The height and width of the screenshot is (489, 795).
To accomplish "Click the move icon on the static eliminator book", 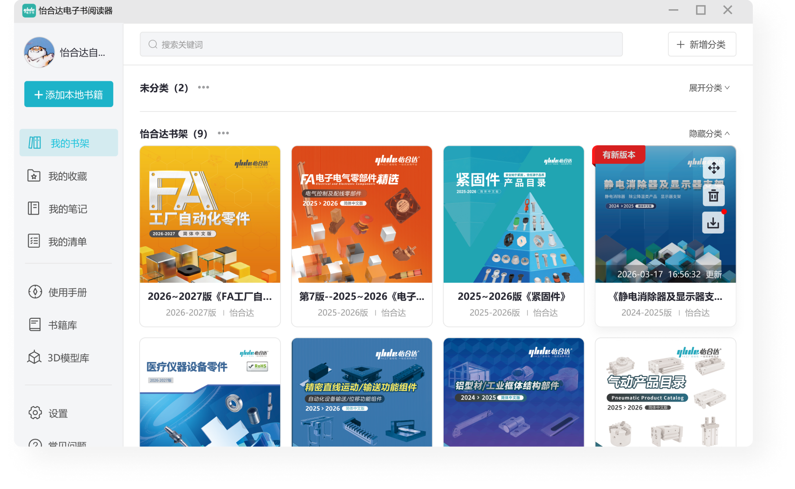I will [x=713, y=168].
